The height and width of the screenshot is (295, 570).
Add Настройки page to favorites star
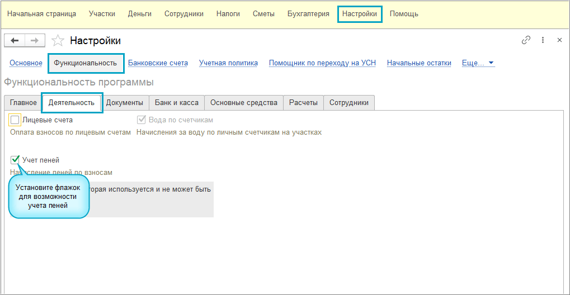pos(57,41)
